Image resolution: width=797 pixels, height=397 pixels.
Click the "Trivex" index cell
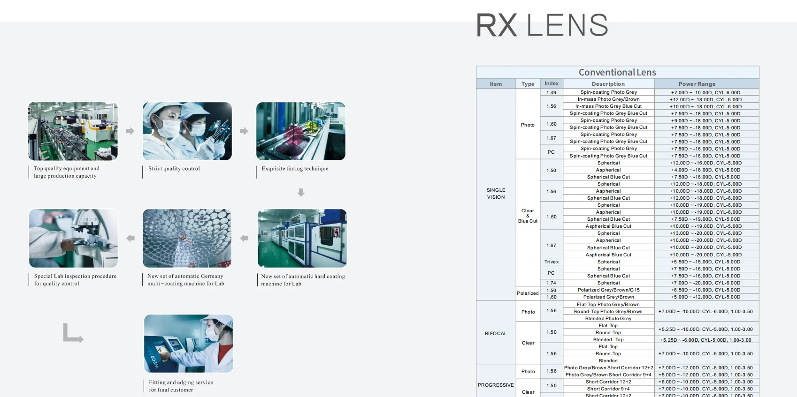552,262
